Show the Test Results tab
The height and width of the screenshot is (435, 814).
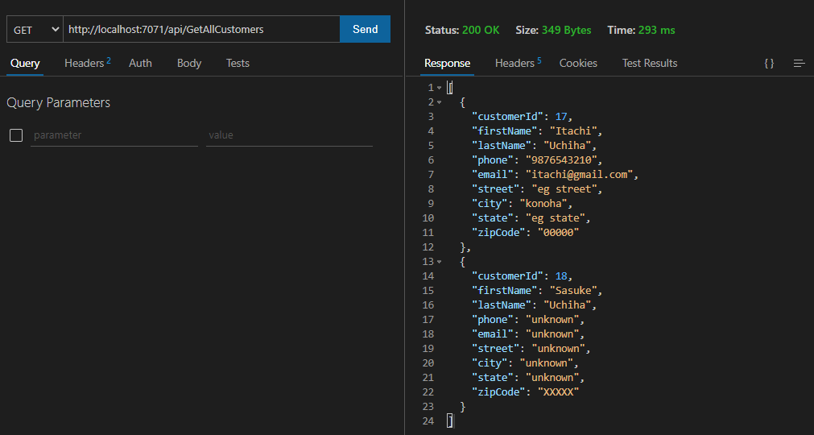coord(649,63)
